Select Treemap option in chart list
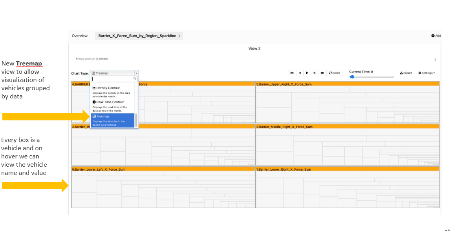Image resolution: width=450 pixels, height=231 pixels. click(113, 120)
